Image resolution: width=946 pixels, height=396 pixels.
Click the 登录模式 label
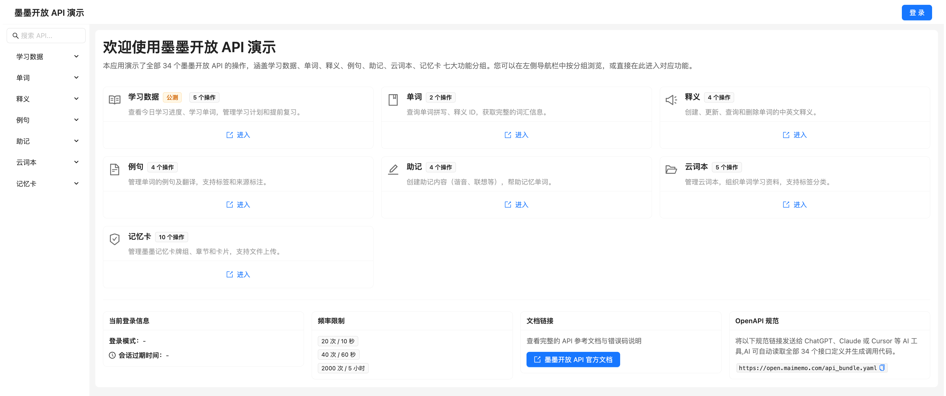[124, 341]
